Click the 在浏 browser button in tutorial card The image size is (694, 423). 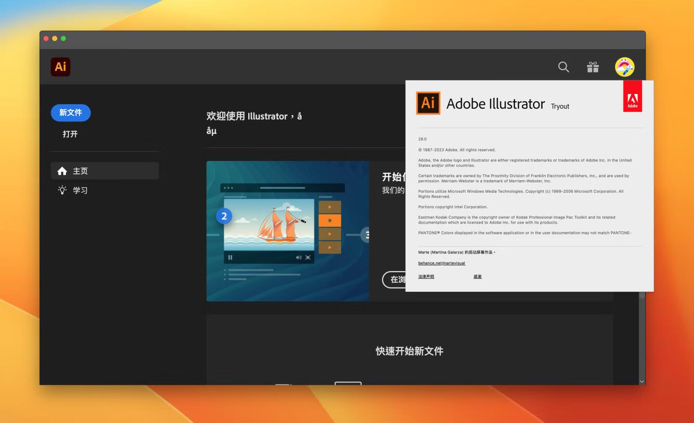click(394, 279)
